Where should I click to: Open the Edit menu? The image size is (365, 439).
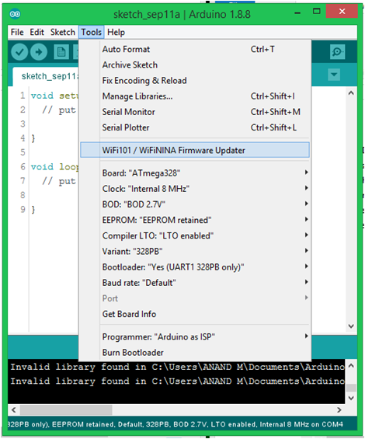tap(37, 32)
